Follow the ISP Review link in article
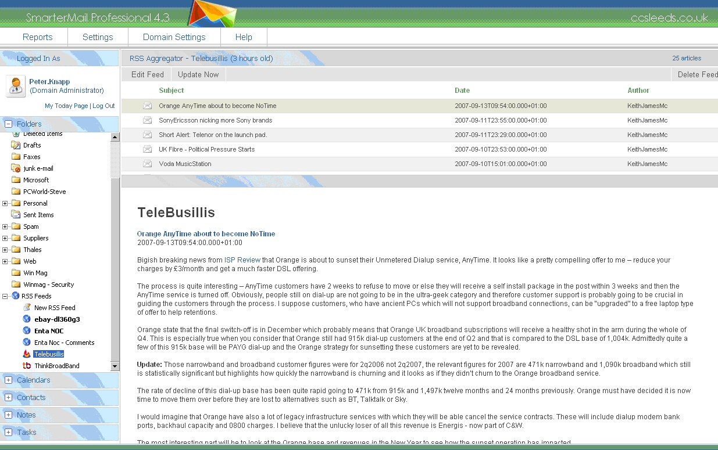 point(242,260)
